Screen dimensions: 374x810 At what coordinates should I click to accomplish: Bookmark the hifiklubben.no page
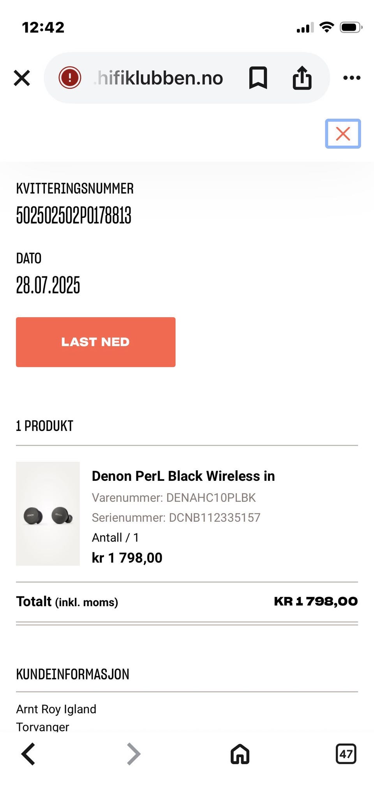tap(258, 78)
